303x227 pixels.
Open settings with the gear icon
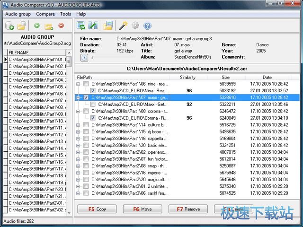135,26
